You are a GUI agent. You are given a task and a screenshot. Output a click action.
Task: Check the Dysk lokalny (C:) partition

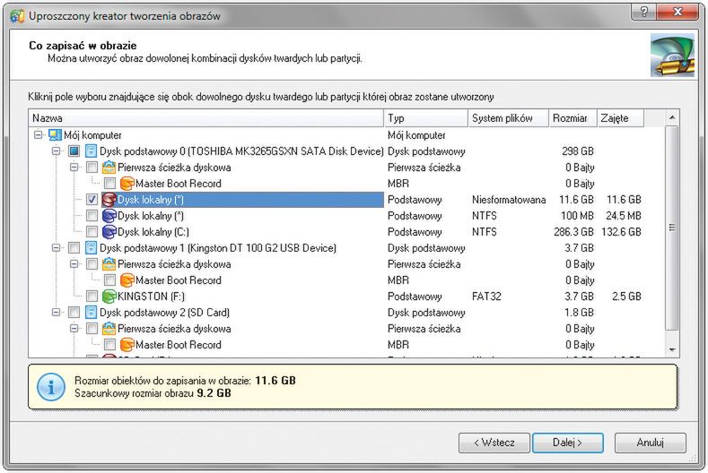pyautogui.click(x=92, y=232)
